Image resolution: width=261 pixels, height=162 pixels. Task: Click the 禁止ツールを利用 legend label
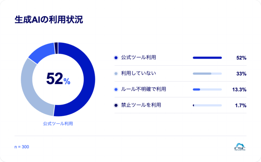point(141,105)
